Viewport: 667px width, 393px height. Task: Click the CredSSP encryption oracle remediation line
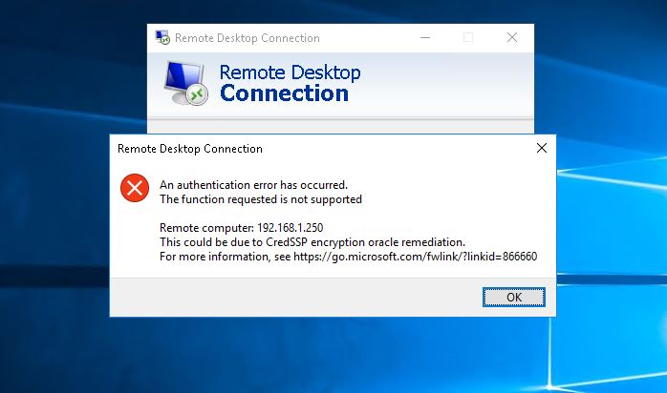coord(312,242)
